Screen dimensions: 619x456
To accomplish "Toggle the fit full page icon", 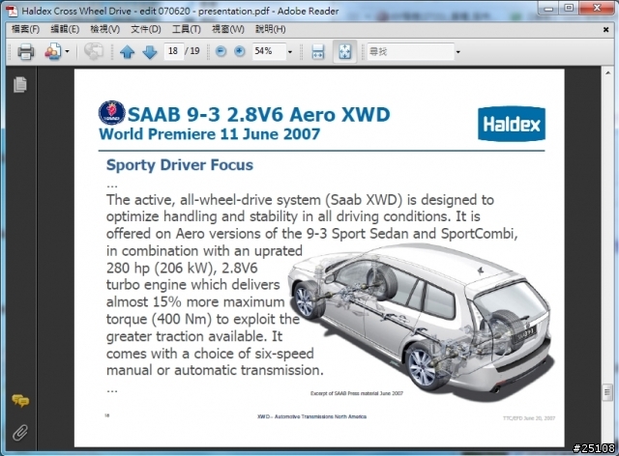I will click(x=344, y=51).
